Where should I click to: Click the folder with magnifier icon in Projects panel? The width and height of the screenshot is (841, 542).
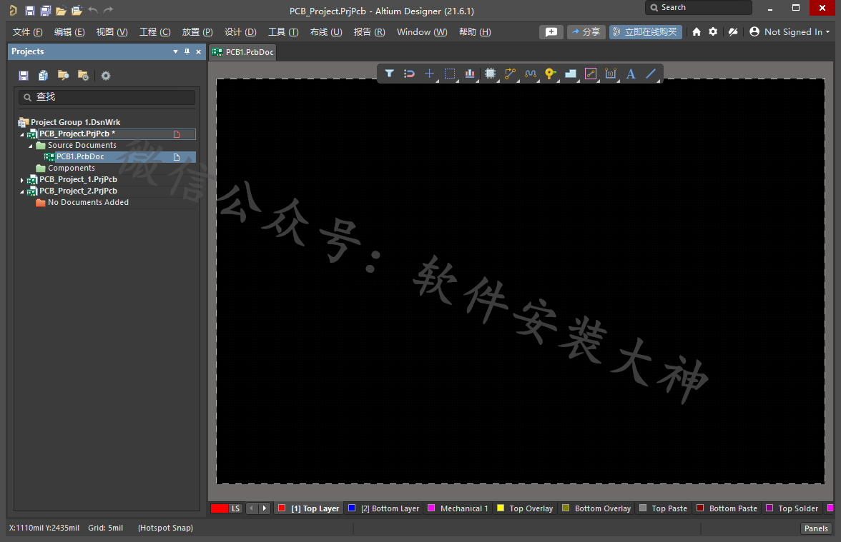(x=63, y=76)
